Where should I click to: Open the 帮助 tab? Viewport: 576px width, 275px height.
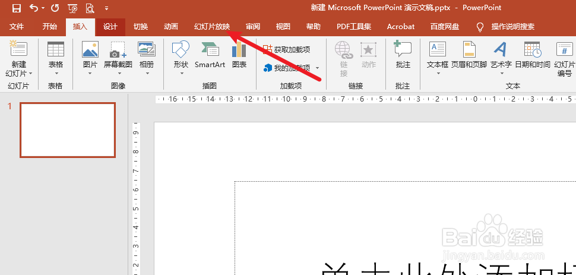pos(314,27)
